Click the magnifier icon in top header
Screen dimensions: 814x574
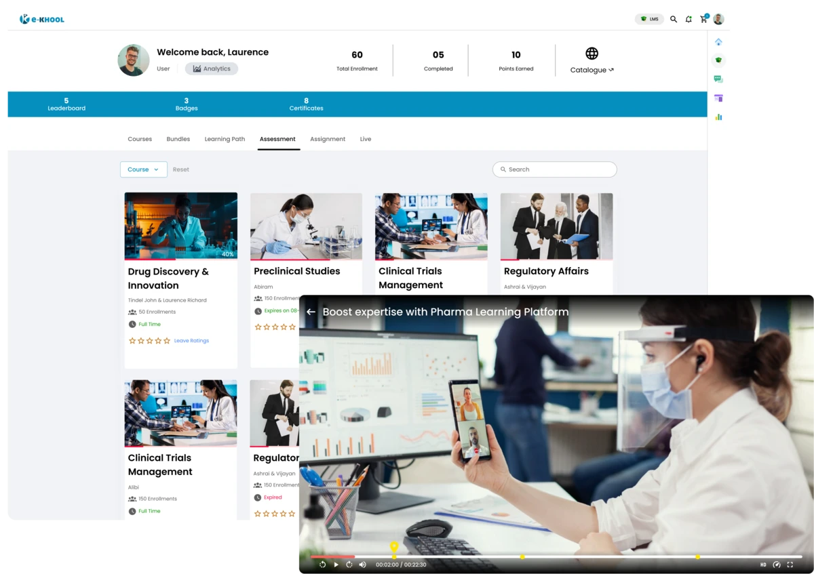point(674,19)
